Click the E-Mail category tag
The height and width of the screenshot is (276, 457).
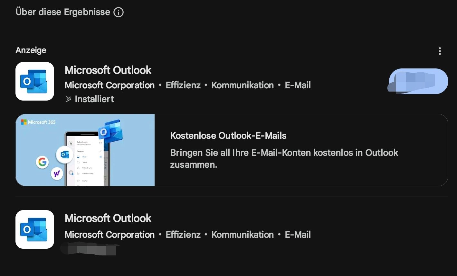tap(297, 85)
